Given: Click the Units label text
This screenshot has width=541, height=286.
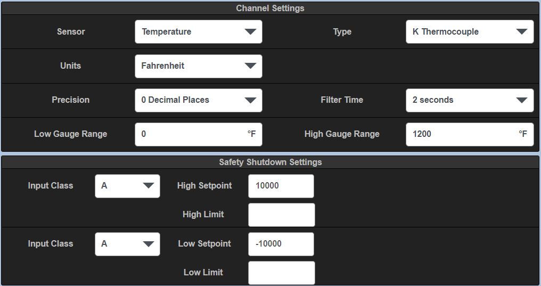Looking at the screenshot, I should pos(71,66).
